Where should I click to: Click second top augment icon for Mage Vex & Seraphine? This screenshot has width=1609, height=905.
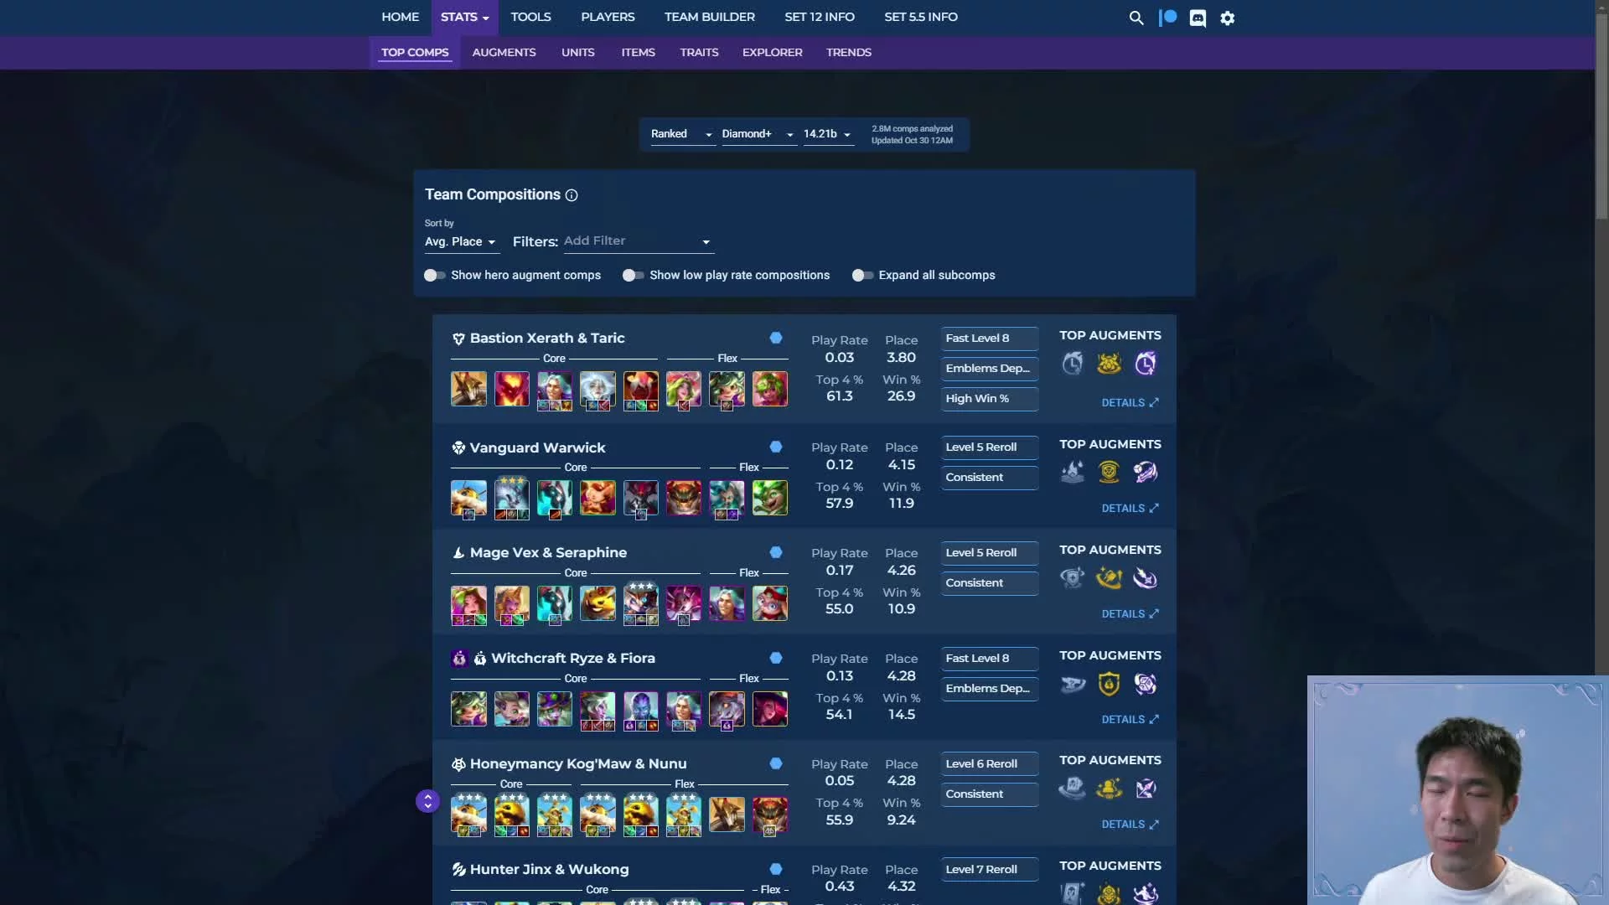click(x=1109, y=578)
